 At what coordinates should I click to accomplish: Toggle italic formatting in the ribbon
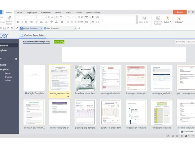tap(22, 22)
